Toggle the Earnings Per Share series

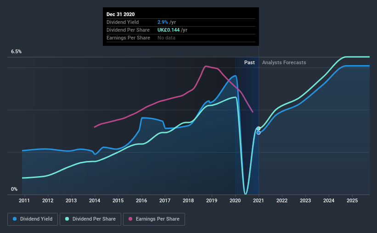click(154, 219)
